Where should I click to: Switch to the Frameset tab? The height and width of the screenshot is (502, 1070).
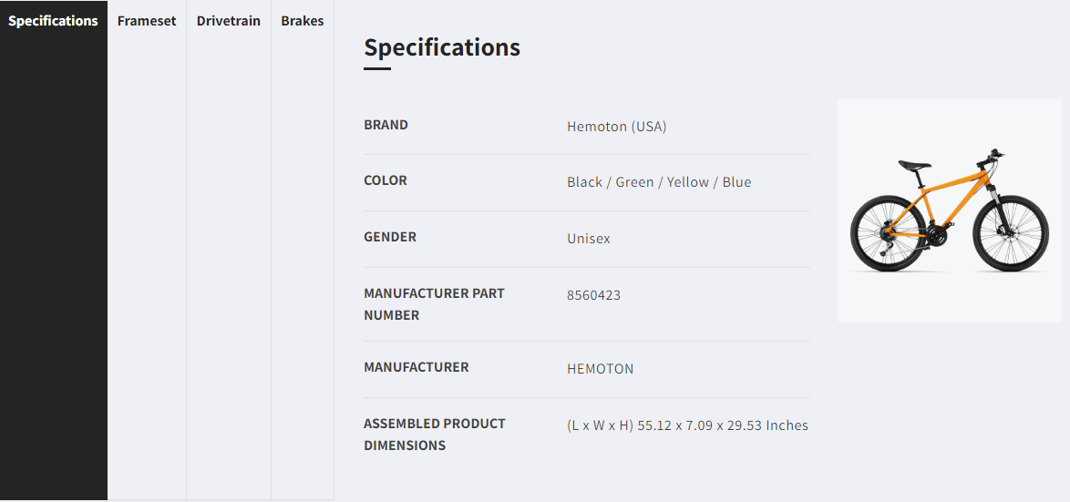[x=147, y=21]
